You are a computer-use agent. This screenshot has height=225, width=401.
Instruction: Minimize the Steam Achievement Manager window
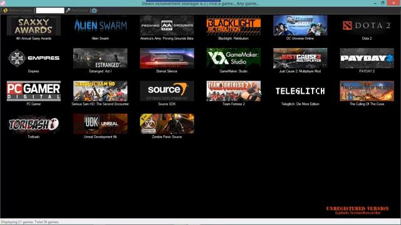(x=375, y=3)
